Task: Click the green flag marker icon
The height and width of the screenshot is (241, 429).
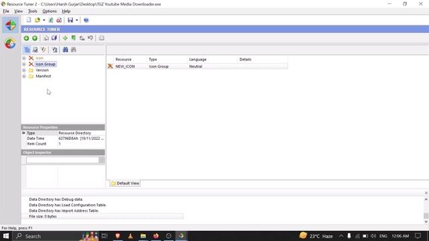Action: [x=74, y=38]
